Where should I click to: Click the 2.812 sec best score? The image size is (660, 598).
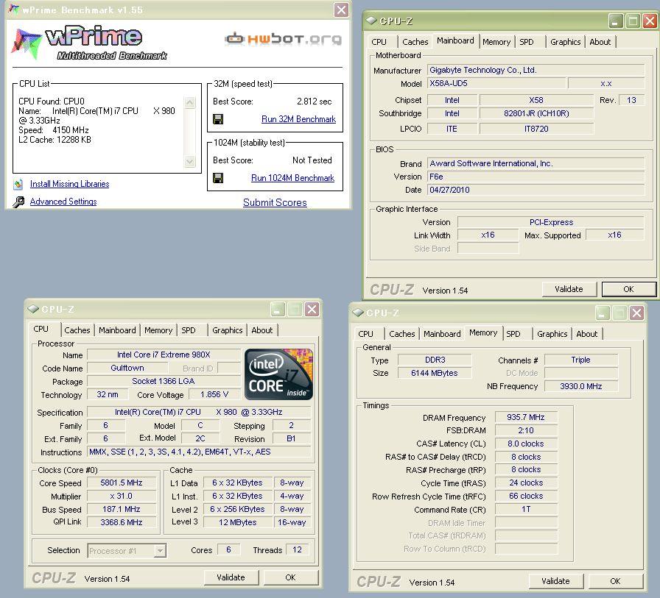(314, 102)
